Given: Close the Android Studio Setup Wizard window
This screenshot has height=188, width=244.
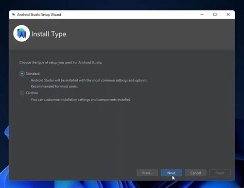Looking at the screenshot, I should pos(228,14).
